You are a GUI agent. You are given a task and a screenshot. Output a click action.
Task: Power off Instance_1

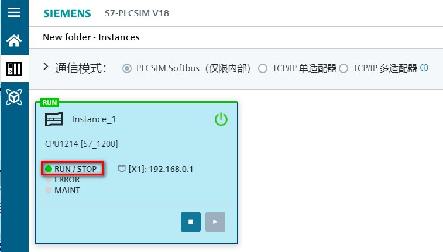(x=221, y=120)
